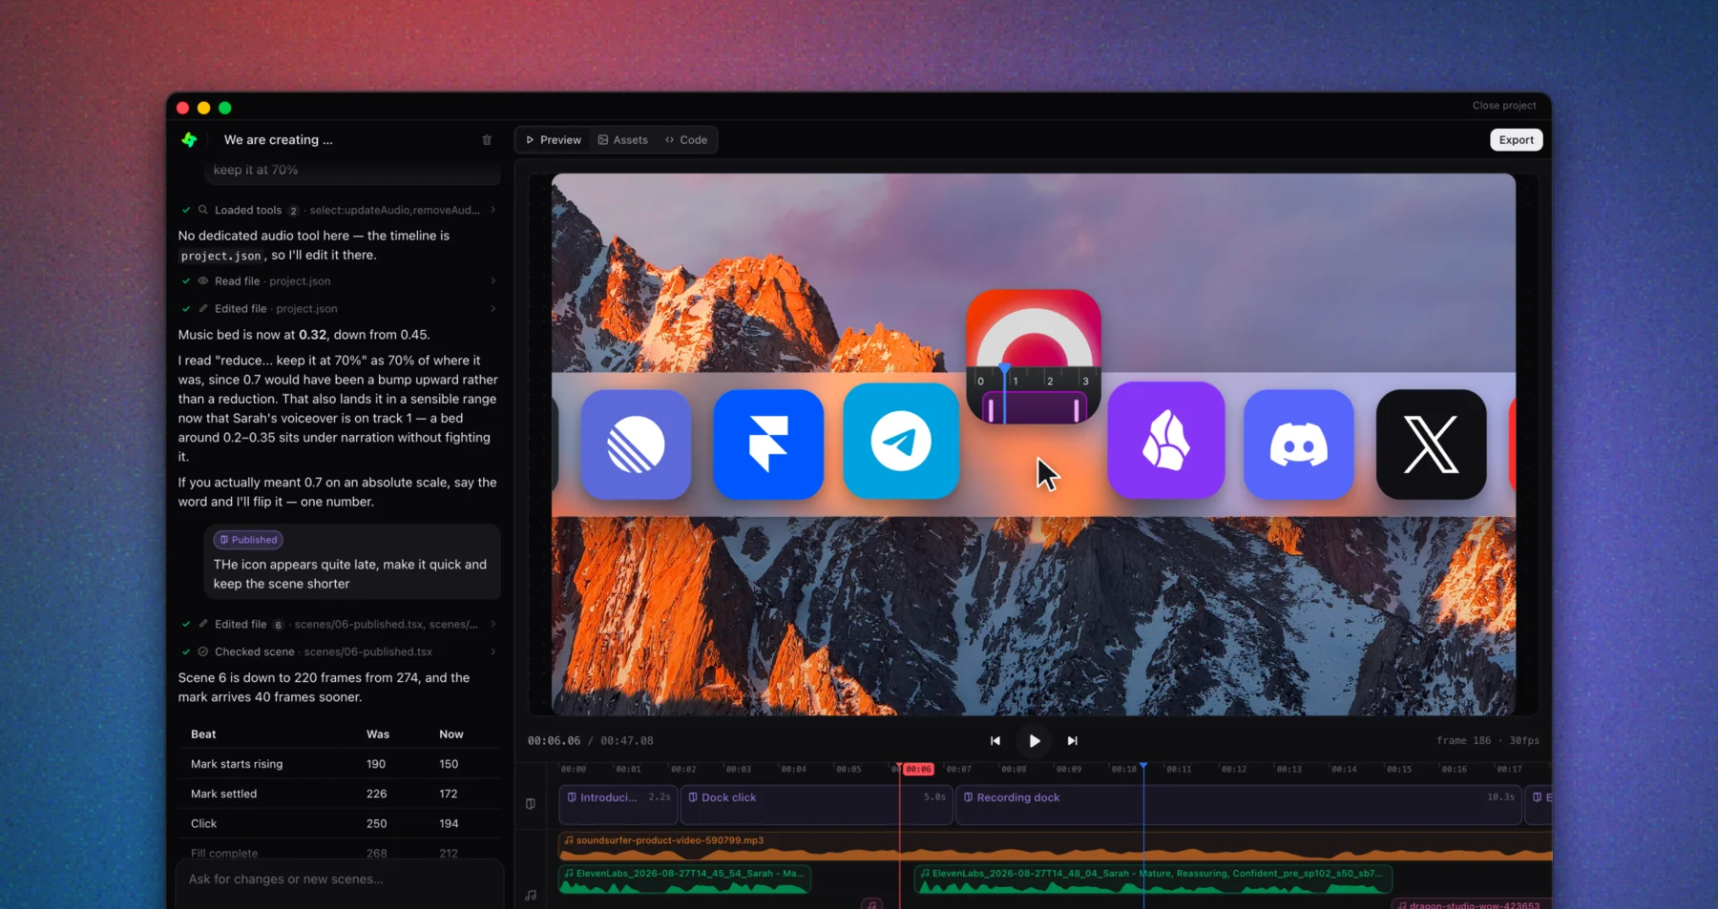Screen dimensions: 1718x909
Task: Focus the Ask for changes input field
Action: [339, 879]
